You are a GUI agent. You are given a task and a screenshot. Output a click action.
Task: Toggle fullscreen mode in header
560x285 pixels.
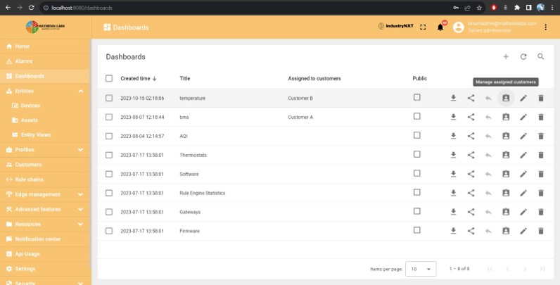point(423,27)
